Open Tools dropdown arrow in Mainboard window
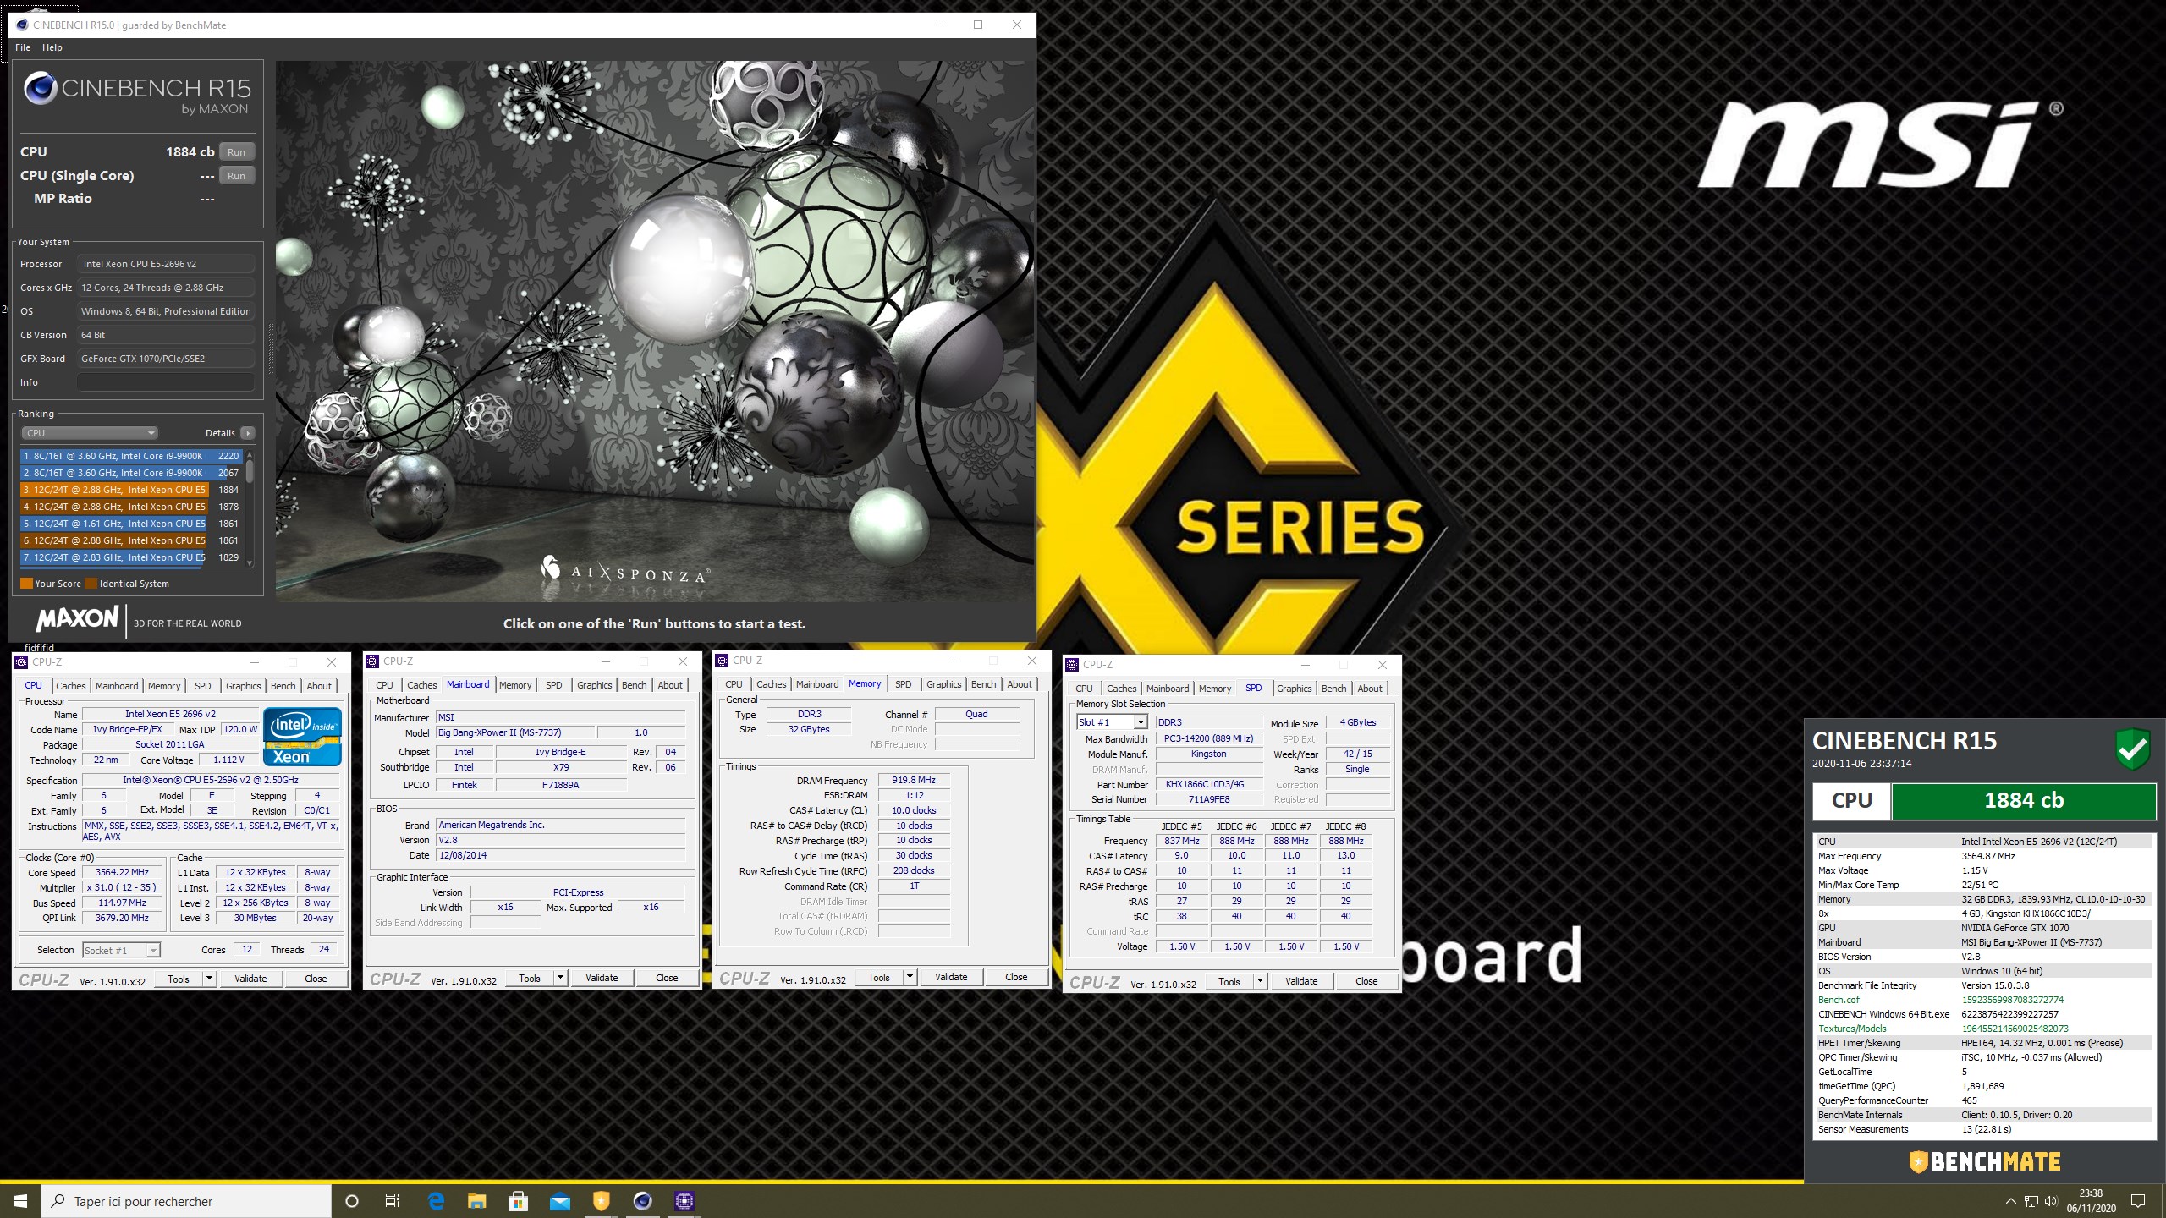 560,979
